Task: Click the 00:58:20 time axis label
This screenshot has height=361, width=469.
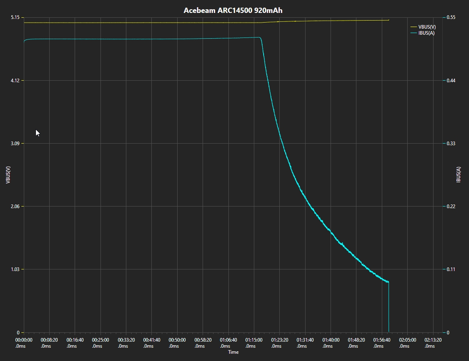Action: coord(203,343)
